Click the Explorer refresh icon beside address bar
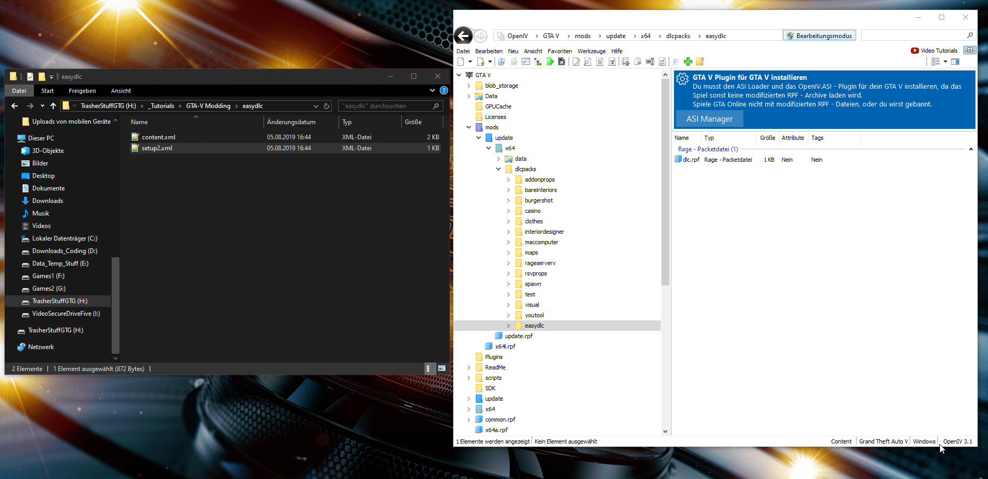Image resolution: width=988 pixels, height=479 pixels. pos(327,106)
